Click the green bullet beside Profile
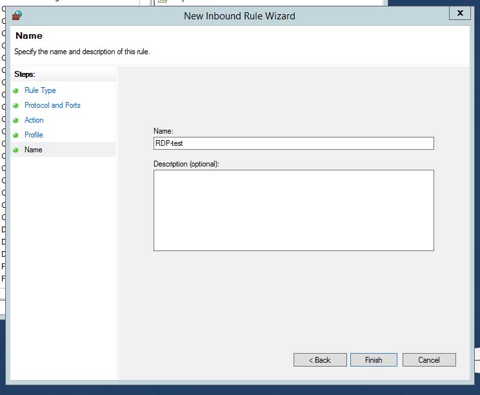This screenshot has width=480, height=395. (x=15, y=136)
